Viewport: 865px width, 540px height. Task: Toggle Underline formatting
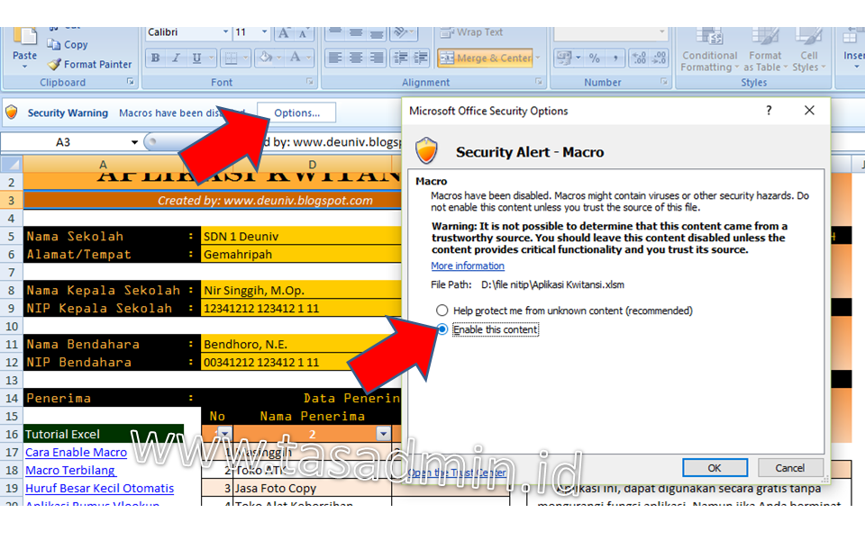pos(196,58)
